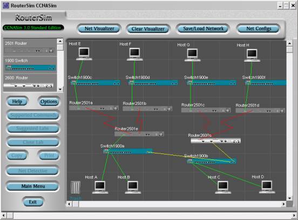Open Save/Load Network
The width and height of the screenshot is (298, 220).
coord(203,29)
